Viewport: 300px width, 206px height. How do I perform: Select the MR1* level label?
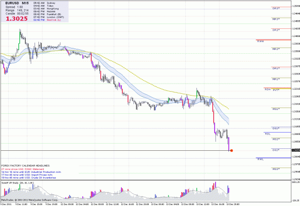[x=276, y=79]
